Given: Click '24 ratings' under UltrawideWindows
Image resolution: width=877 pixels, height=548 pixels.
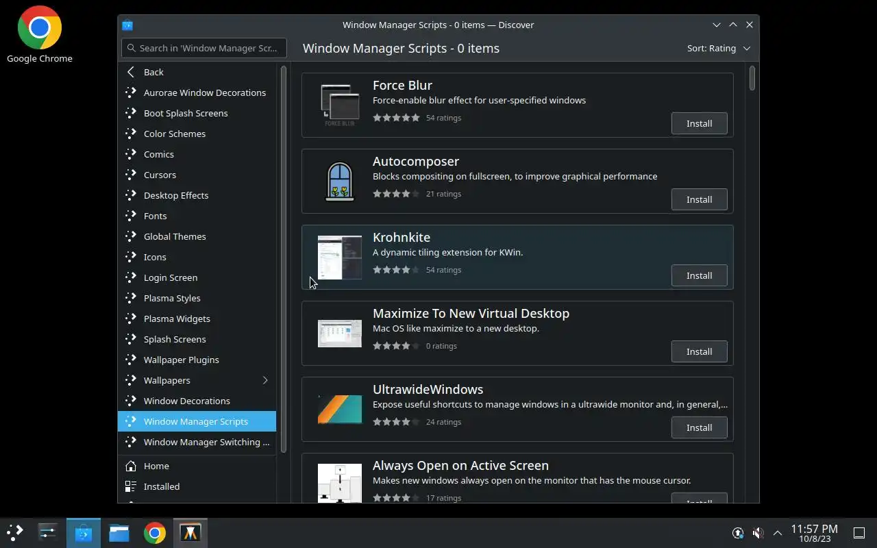Looking at the screenshot, I should click(x=443, y=422).
